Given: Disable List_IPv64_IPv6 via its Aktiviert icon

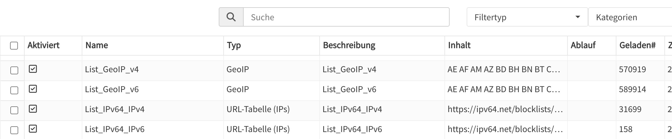Looking at the screenshot, I should 33,129.
